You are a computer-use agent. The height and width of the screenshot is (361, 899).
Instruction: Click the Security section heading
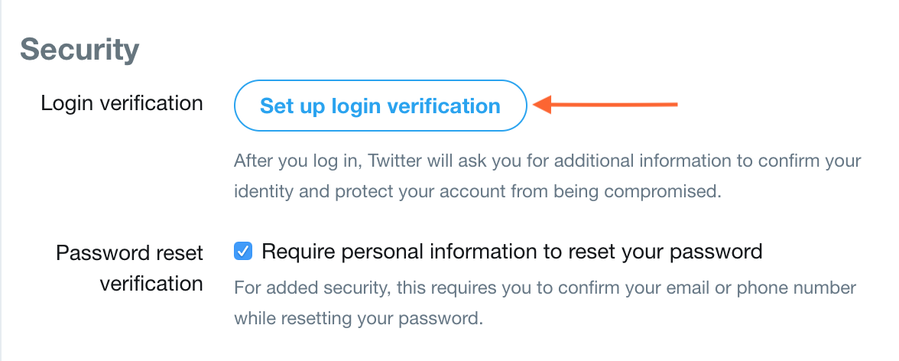point(80,50)
